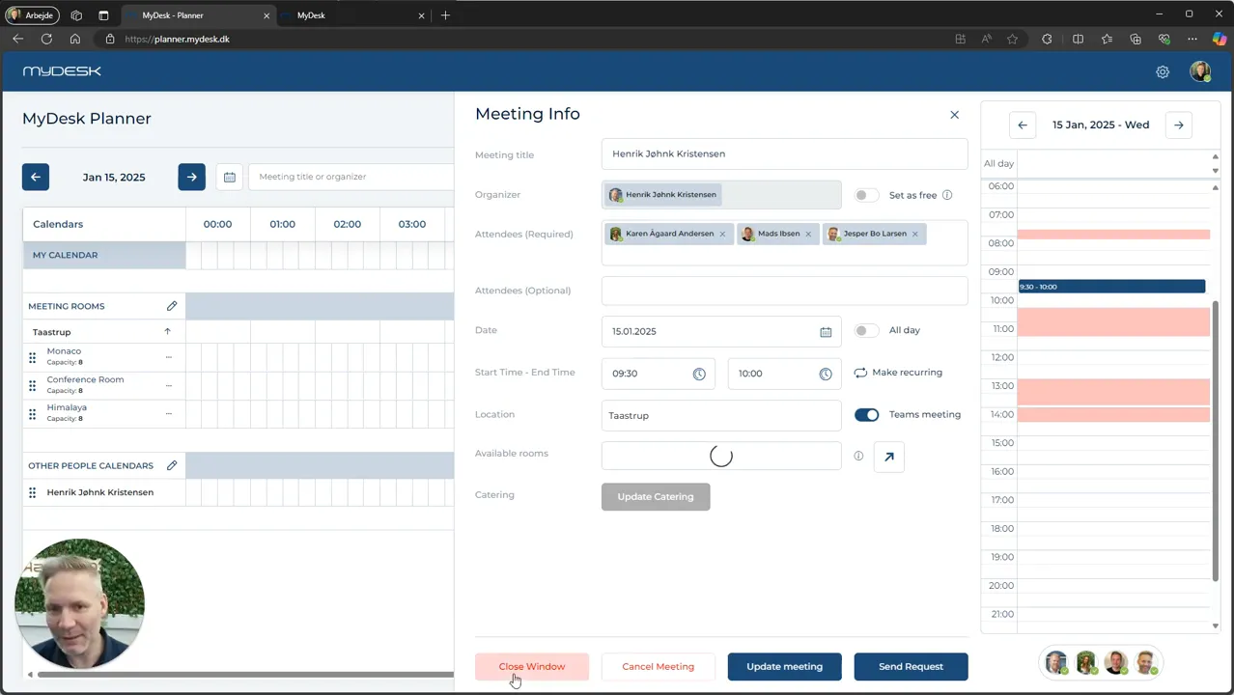Open options for Himalaya room

pyautogui.click(x=168, y=413)
